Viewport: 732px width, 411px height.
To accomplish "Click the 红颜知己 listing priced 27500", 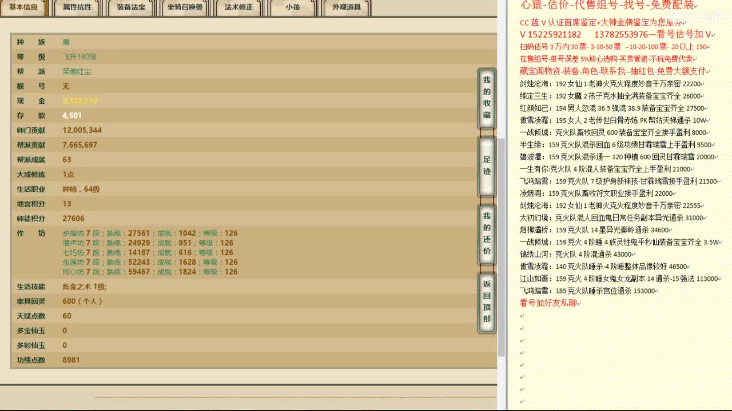I will click(x=612, y=108).
